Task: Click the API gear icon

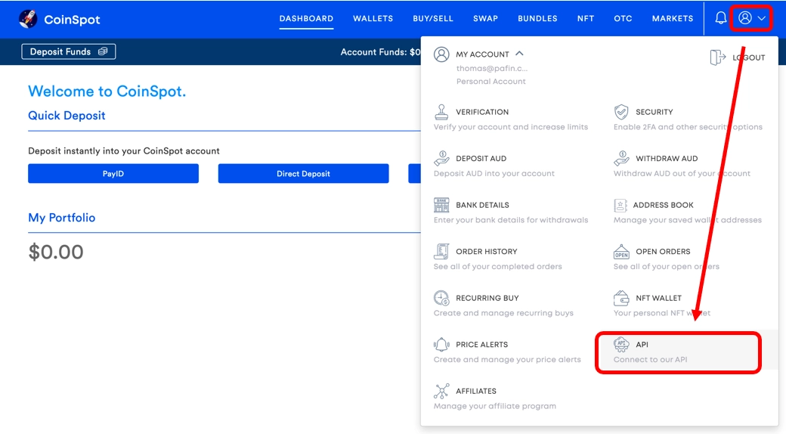Action: click(x=621, y=344)
